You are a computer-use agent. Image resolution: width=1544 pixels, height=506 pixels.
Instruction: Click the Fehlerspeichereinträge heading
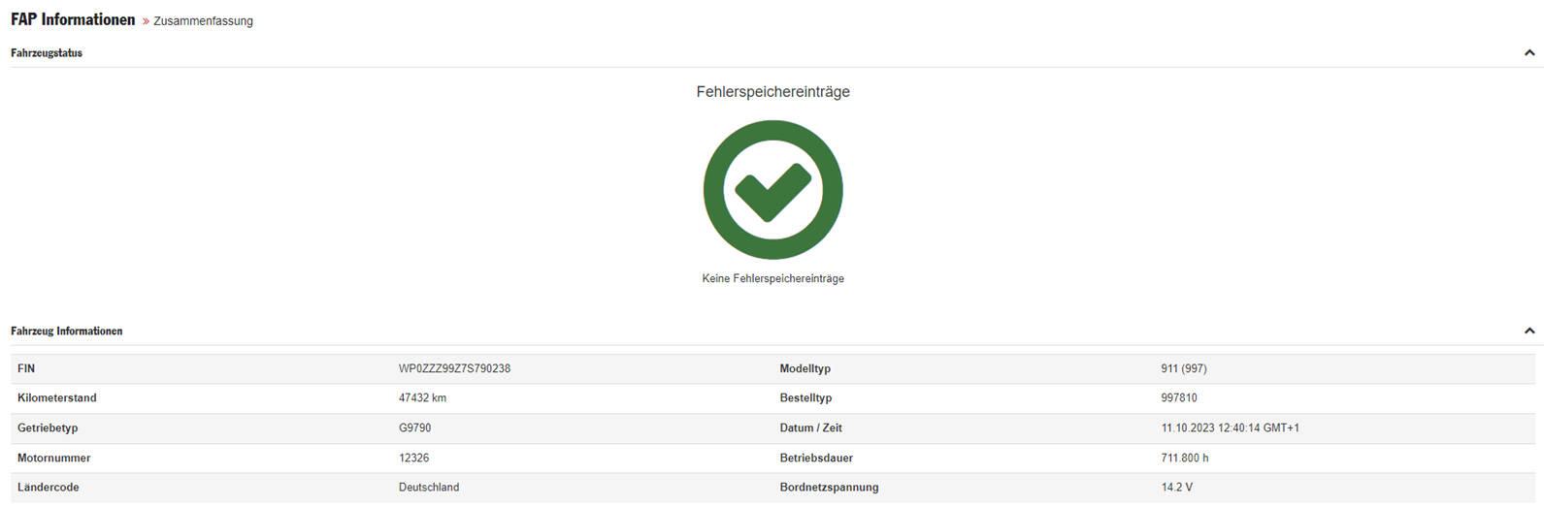point(772,92)
